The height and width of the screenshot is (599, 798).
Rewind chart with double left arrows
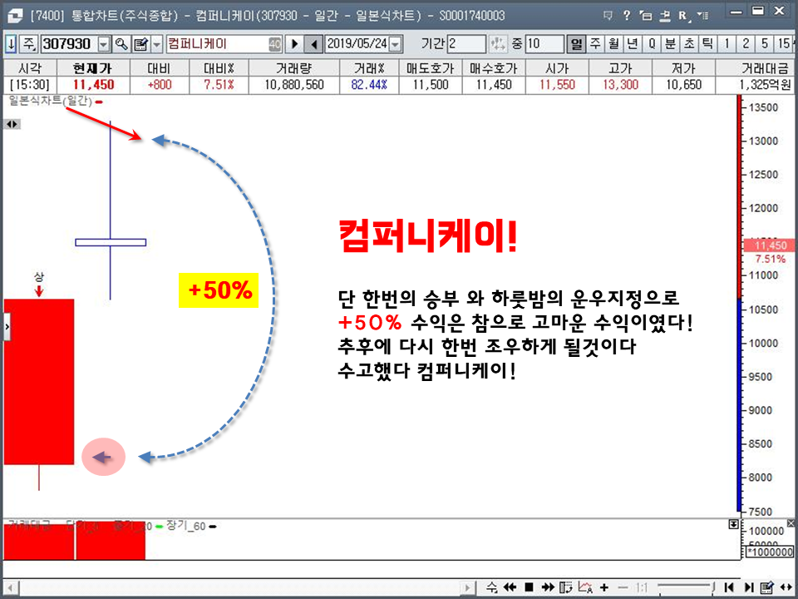click(x=510, y=587)
